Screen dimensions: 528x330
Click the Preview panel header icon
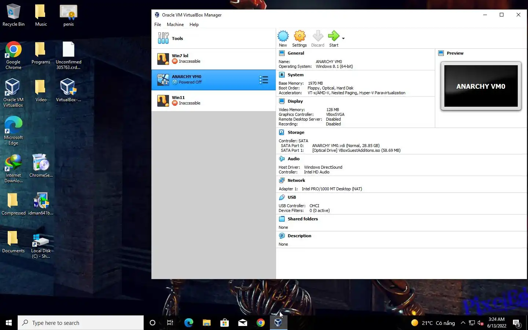coord(441,53)
